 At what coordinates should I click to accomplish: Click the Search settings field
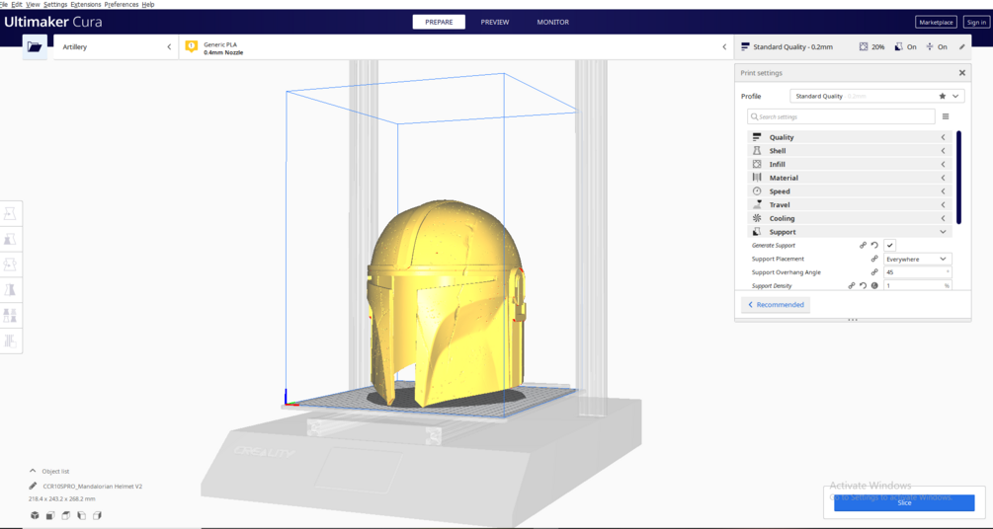pos(841,117)
